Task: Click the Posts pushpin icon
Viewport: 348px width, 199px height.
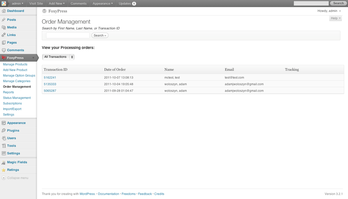Action: [4, 20]
